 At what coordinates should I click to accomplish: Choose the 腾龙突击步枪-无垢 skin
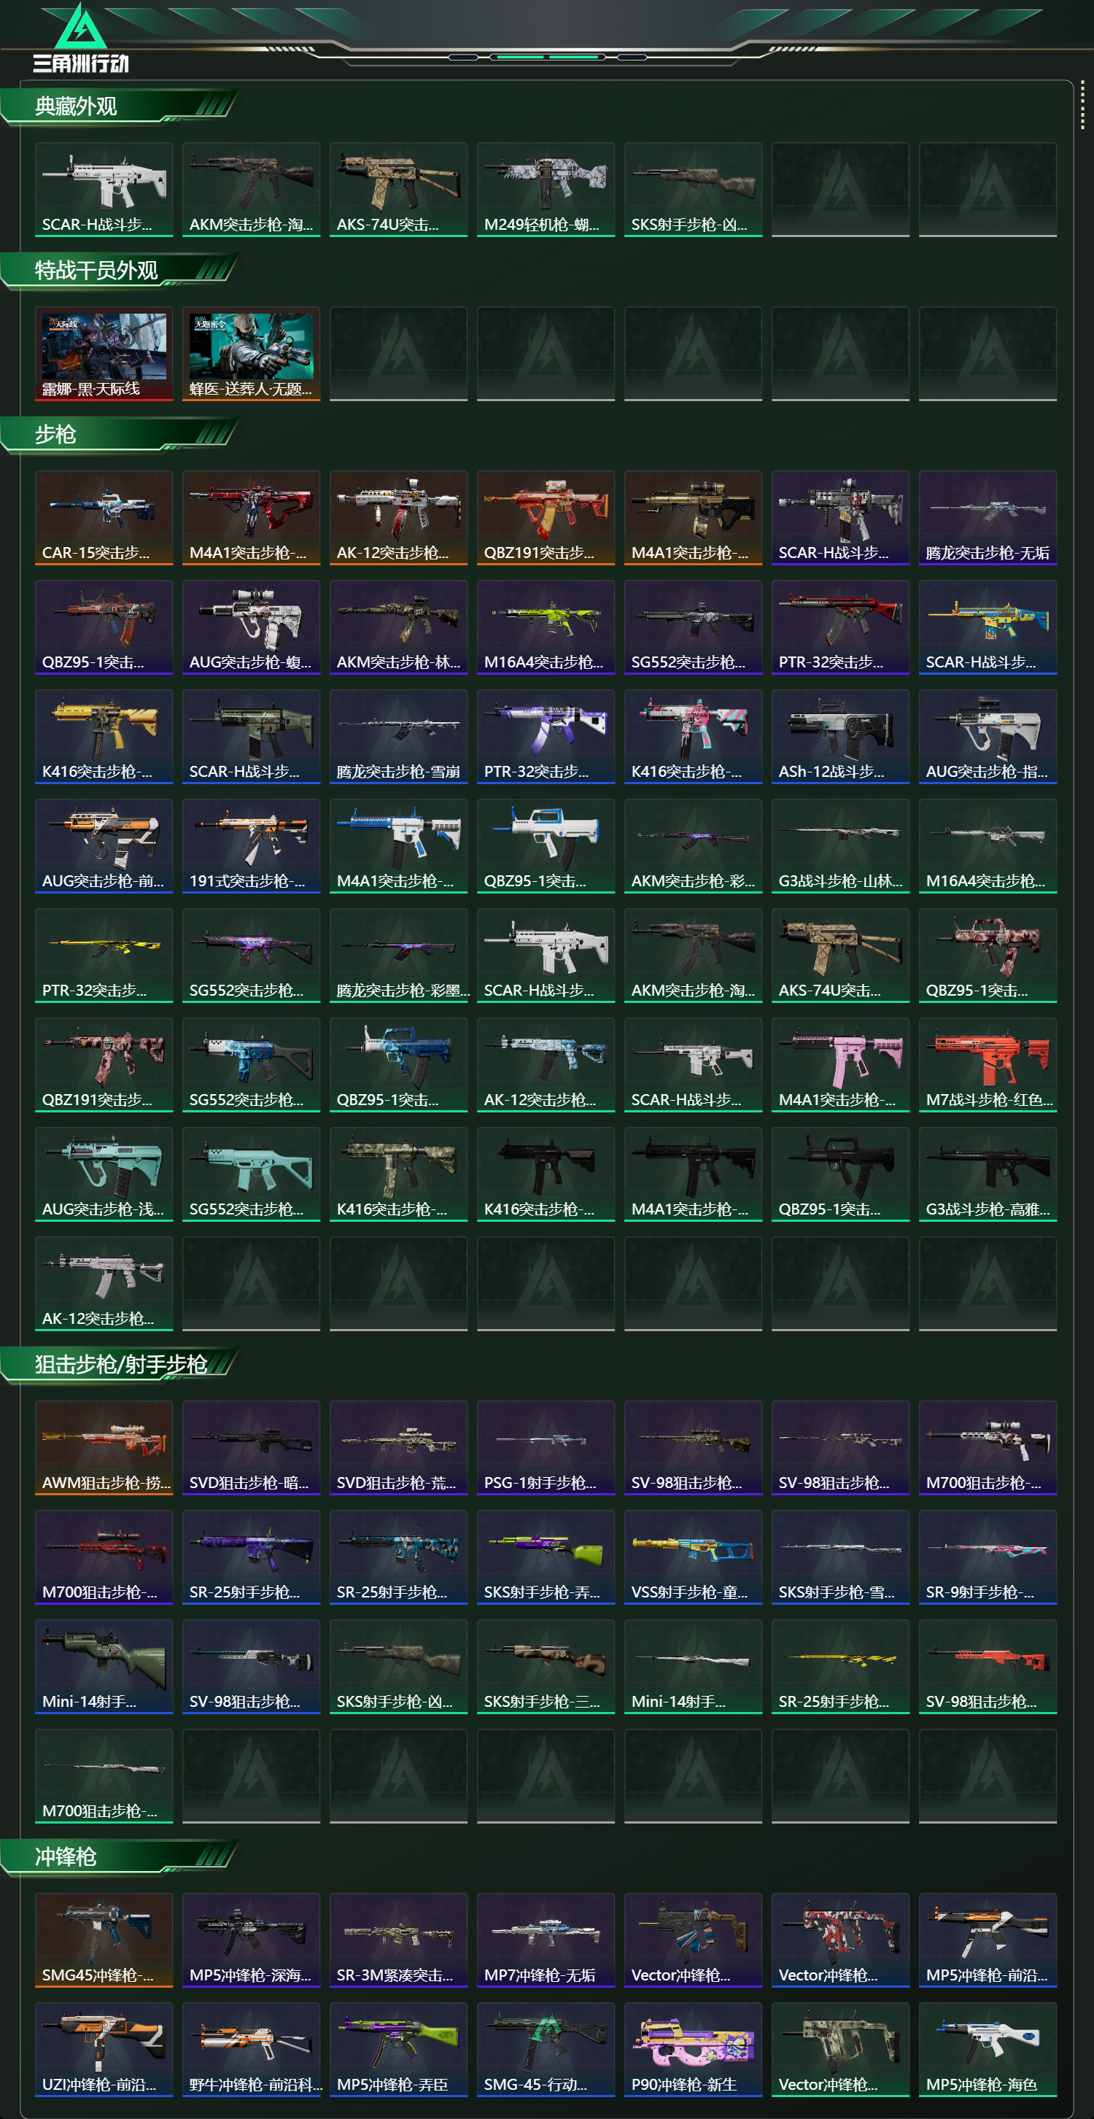point(987,517)
